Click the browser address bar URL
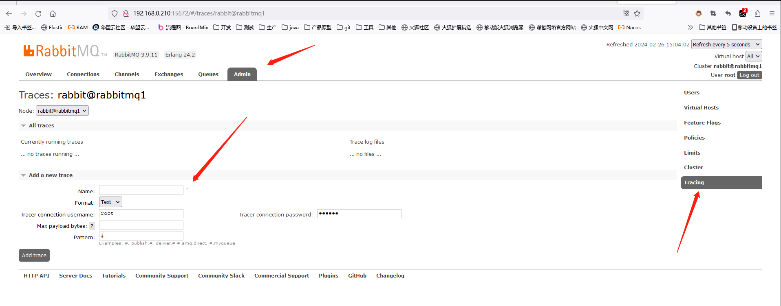This screenshot has width=781, height=306. click(199, 13)
